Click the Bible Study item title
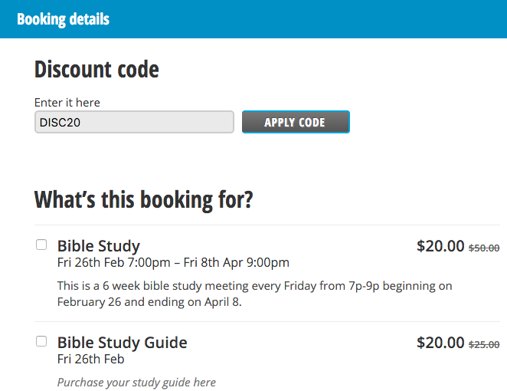 pos(99,246)
